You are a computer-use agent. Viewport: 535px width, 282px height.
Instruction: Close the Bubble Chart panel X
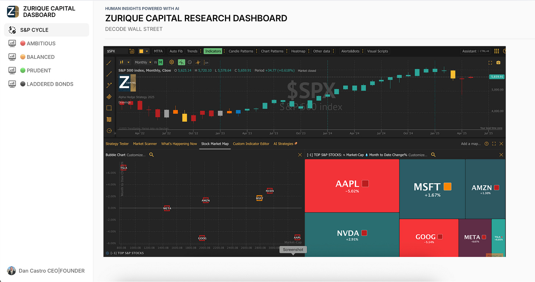(300, 155)
